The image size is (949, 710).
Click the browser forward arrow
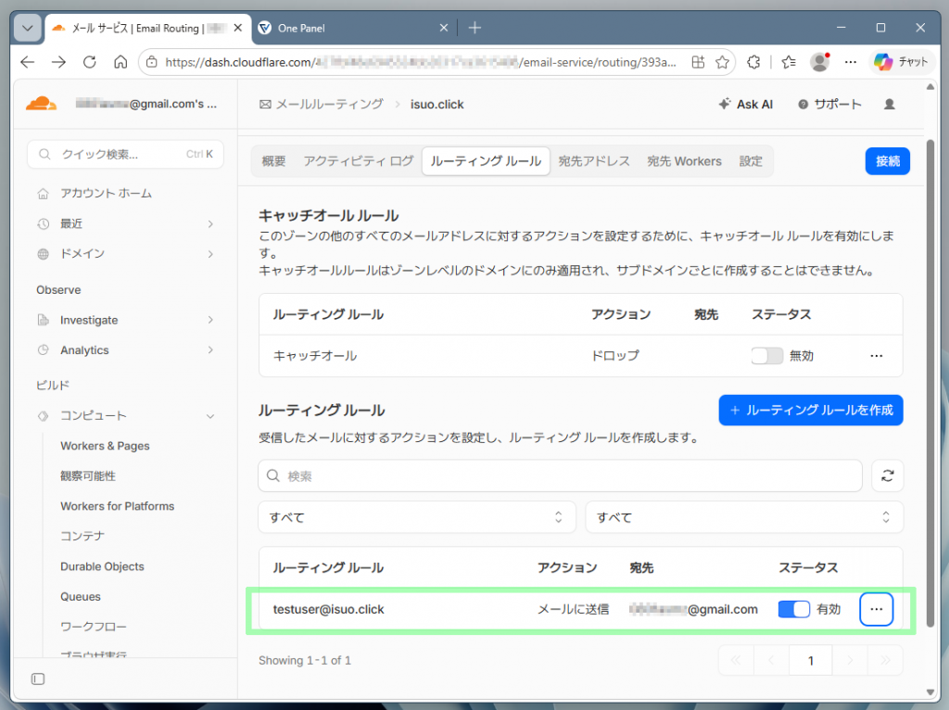point(58,62)
